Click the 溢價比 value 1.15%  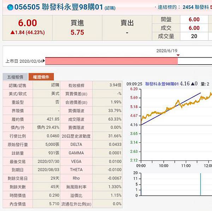116,195
